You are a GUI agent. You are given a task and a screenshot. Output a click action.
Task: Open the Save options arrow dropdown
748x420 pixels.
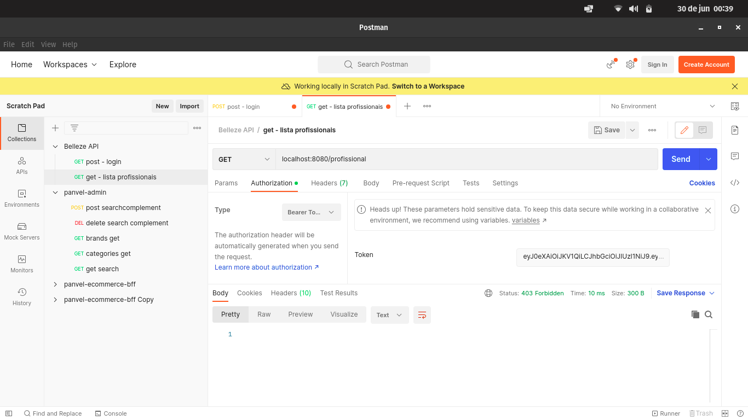(632, 130)
